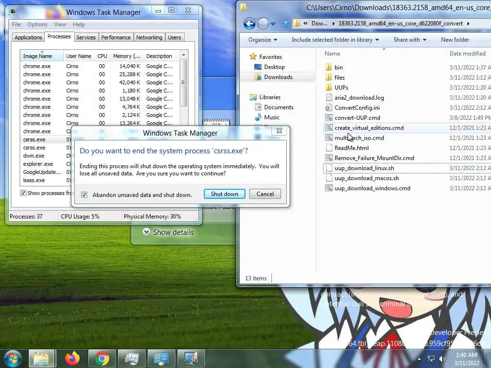This screenshot has width=491, height=368.
Task: Show hidden tray icons arrow
Action: point(419,358)
